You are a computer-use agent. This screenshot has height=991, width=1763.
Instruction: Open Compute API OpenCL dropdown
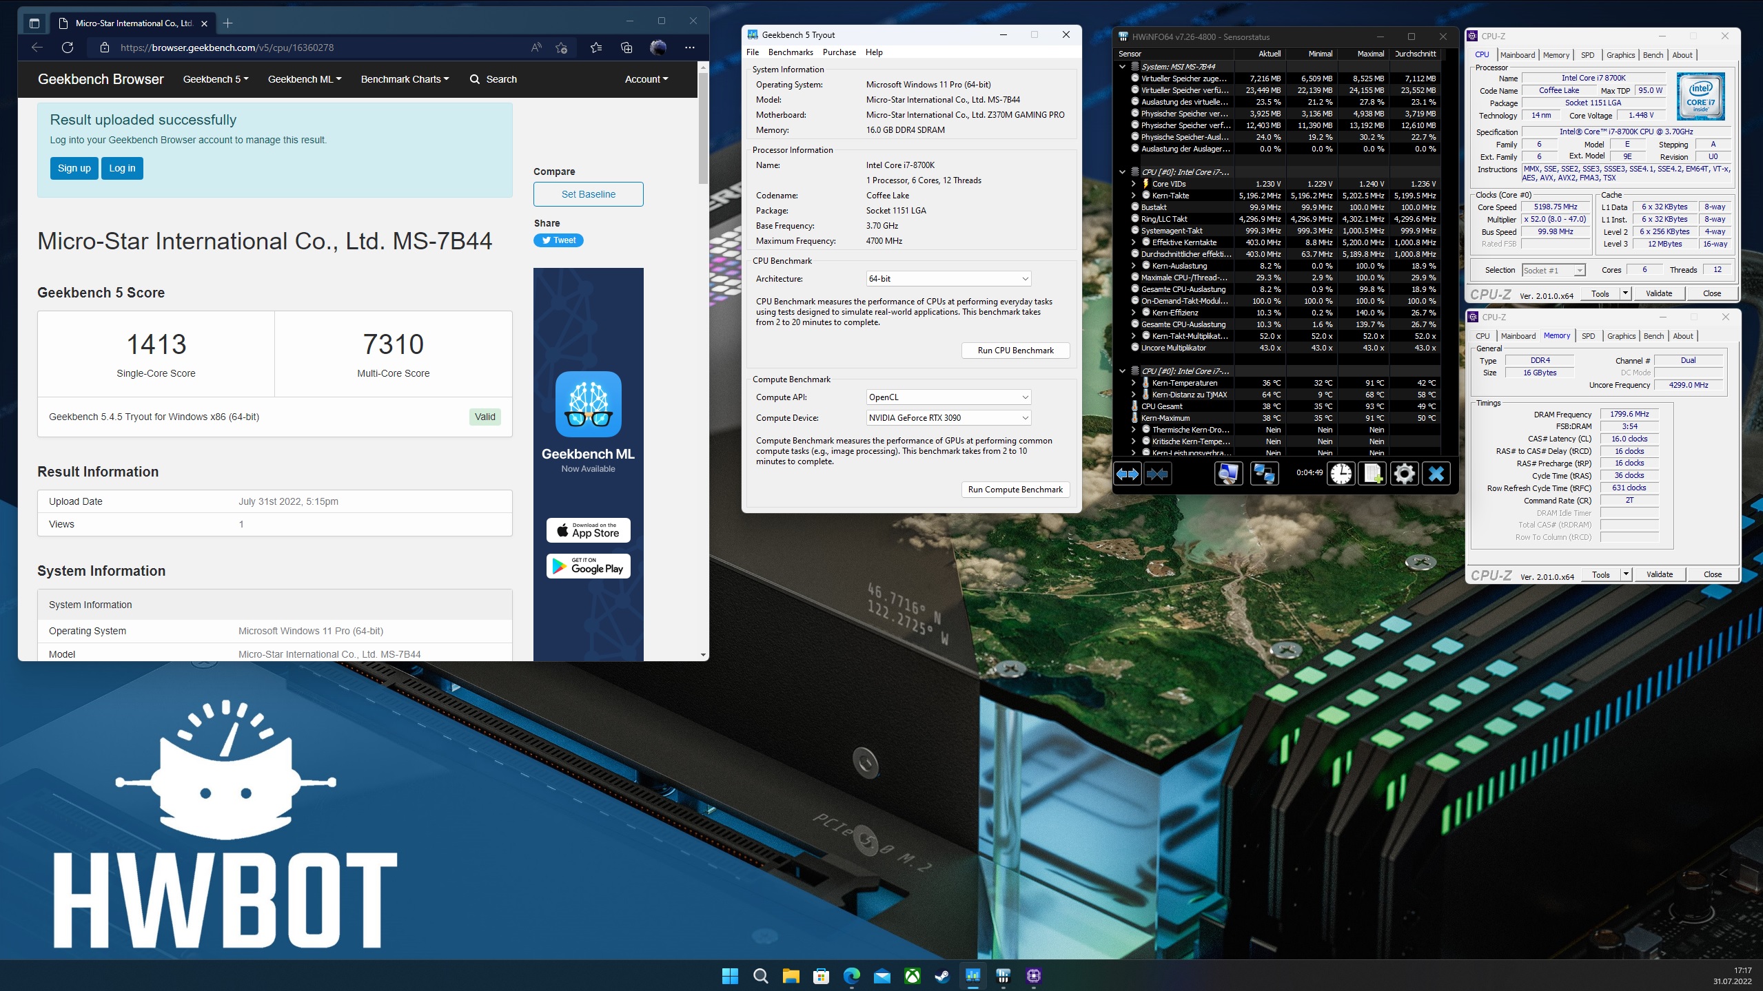pos(948,397)
